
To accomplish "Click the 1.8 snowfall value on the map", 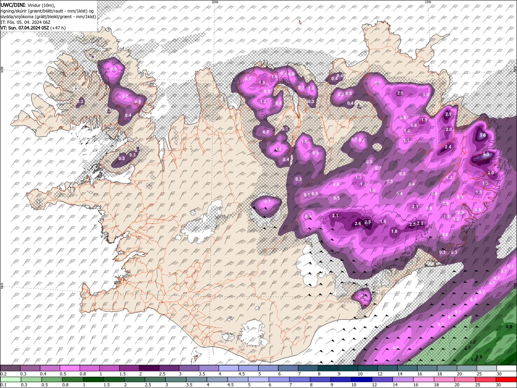I will coord(394,231).
